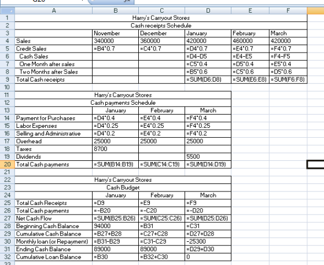
Task: Click 'One Month after sales' label
Action: [53, 64]
